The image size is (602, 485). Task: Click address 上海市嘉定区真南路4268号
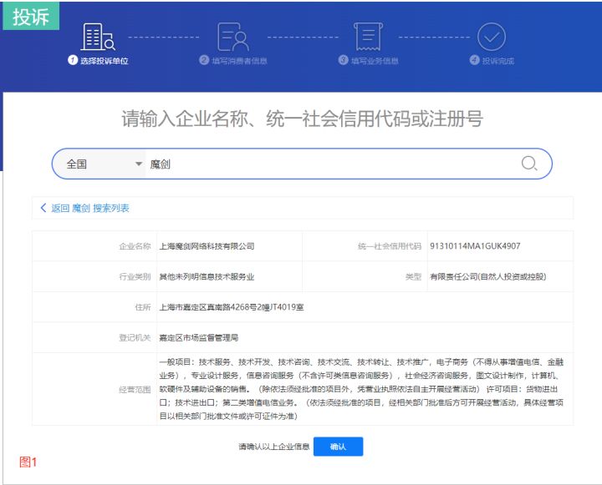(207, 307)
